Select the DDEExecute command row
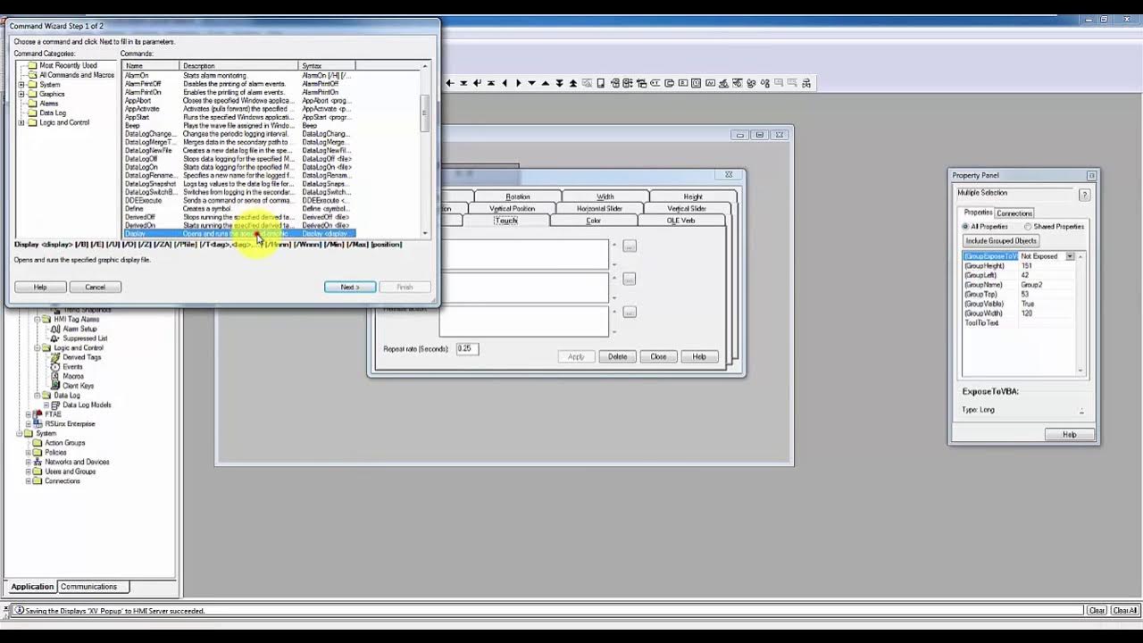 239,200
